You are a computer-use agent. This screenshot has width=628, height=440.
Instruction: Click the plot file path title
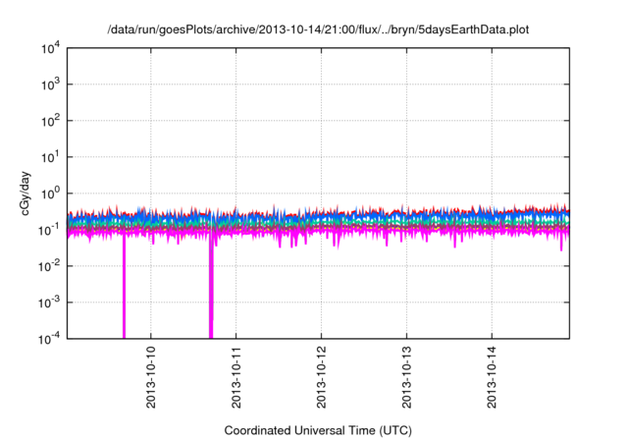coord(318,30)
